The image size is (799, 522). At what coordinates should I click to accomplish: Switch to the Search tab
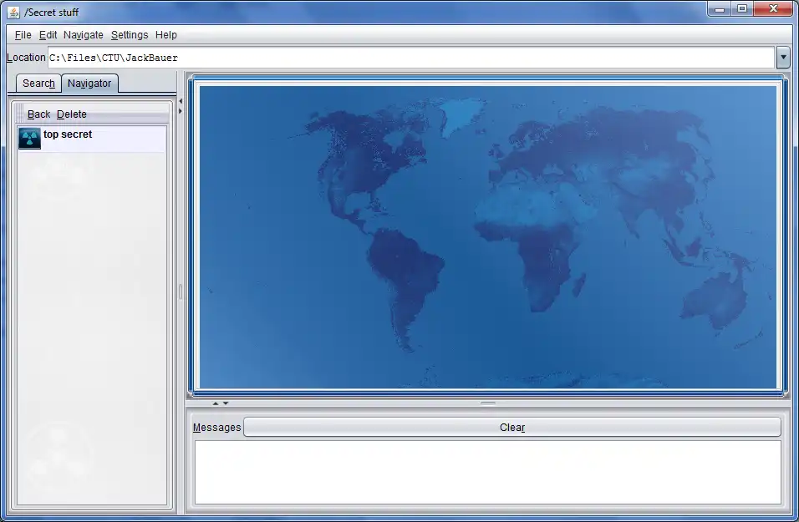click(x=38, y=84)
